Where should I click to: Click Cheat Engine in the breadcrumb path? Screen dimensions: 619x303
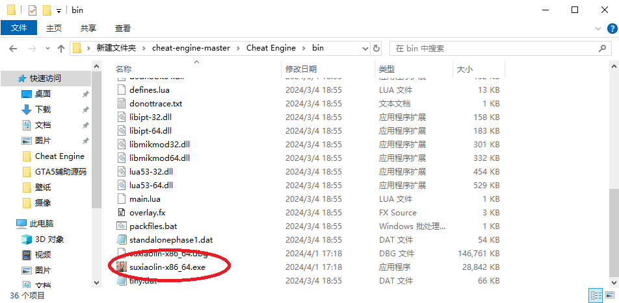(270, 48)
